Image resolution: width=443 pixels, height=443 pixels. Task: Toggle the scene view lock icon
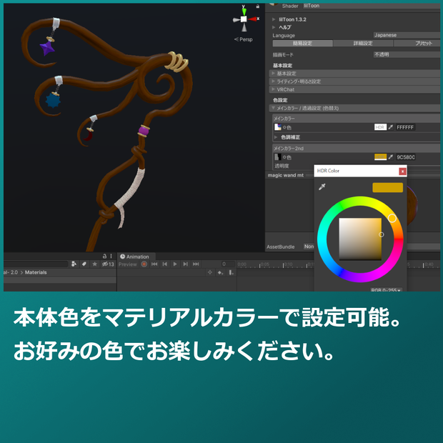(x=258, y=6)
